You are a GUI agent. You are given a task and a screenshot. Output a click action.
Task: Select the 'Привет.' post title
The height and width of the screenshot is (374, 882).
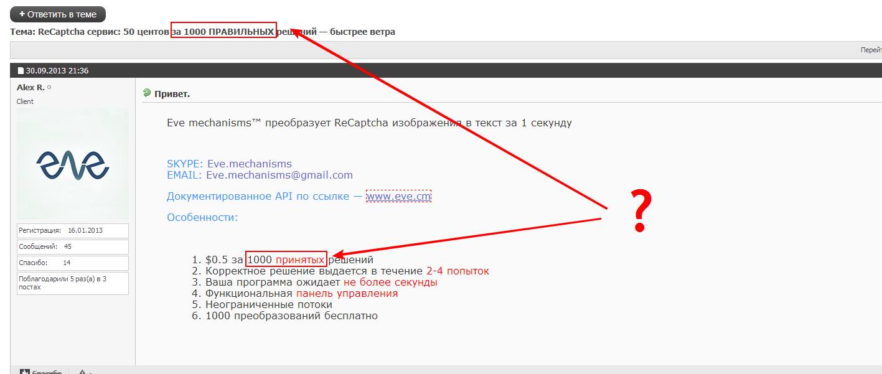pos(172,94)
